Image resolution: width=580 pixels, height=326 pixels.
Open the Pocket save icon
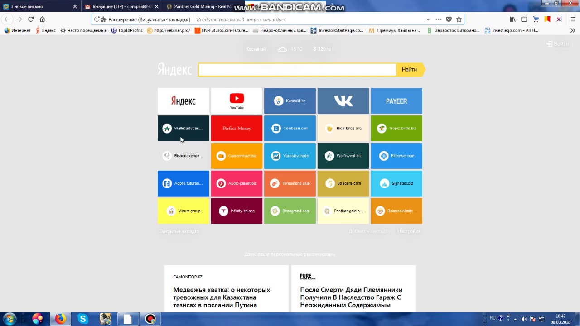point(449,19)
